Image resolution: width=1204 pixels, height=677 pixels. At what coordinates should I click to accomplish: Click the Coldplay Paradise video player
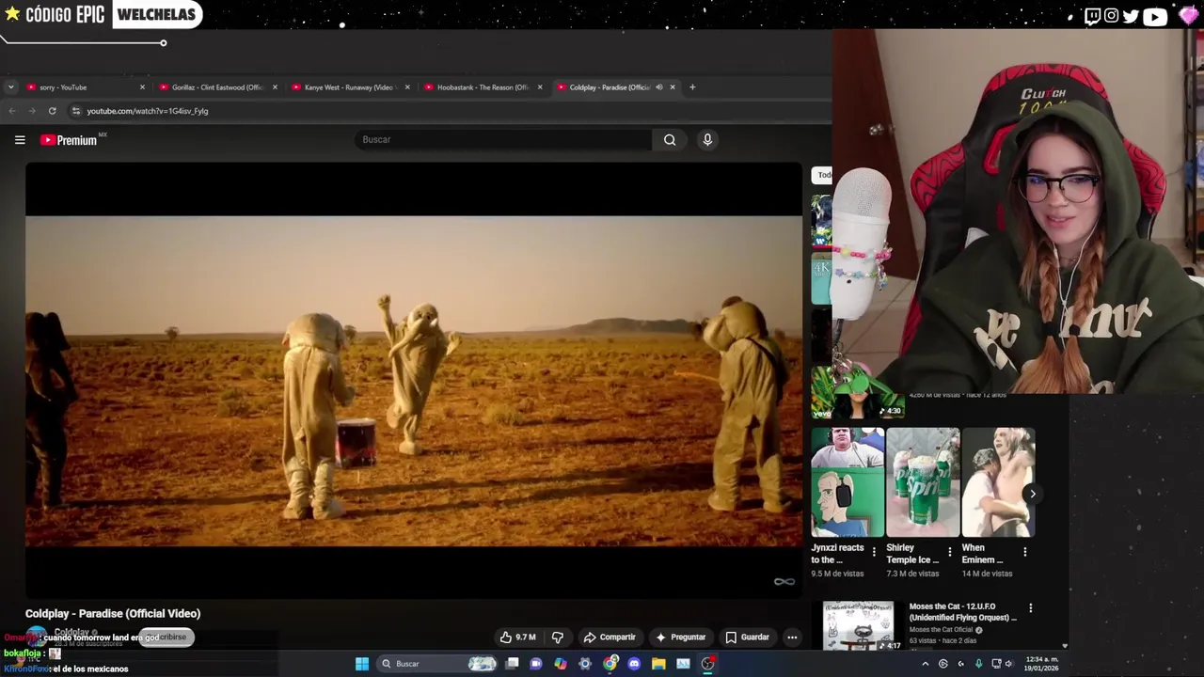pos(414,381)
